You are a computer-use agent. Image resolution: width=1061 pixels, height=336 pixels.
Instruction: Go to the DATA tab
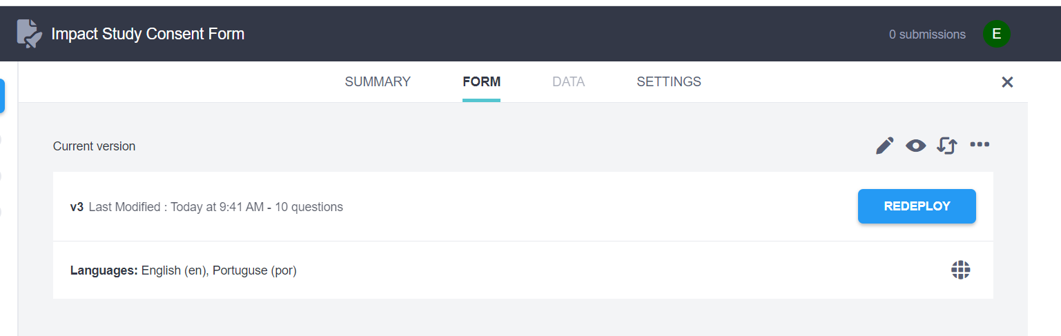click(568, 82)
